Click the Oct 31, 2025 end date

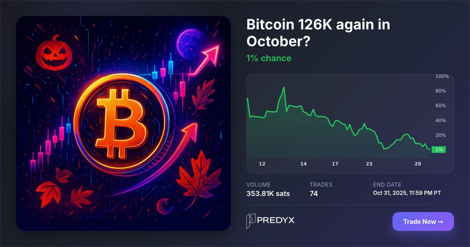(x=407, y=193)
